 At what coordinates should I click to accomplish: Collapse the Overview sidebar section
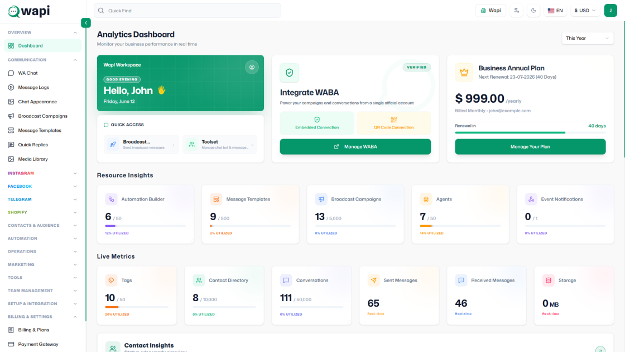pos(42,32)
